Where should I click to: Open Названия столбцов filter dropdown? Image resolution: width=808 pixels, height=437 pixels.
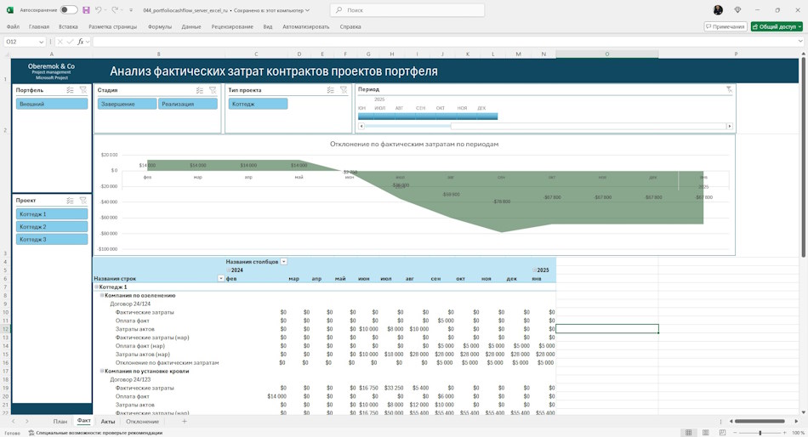point(283,262)
